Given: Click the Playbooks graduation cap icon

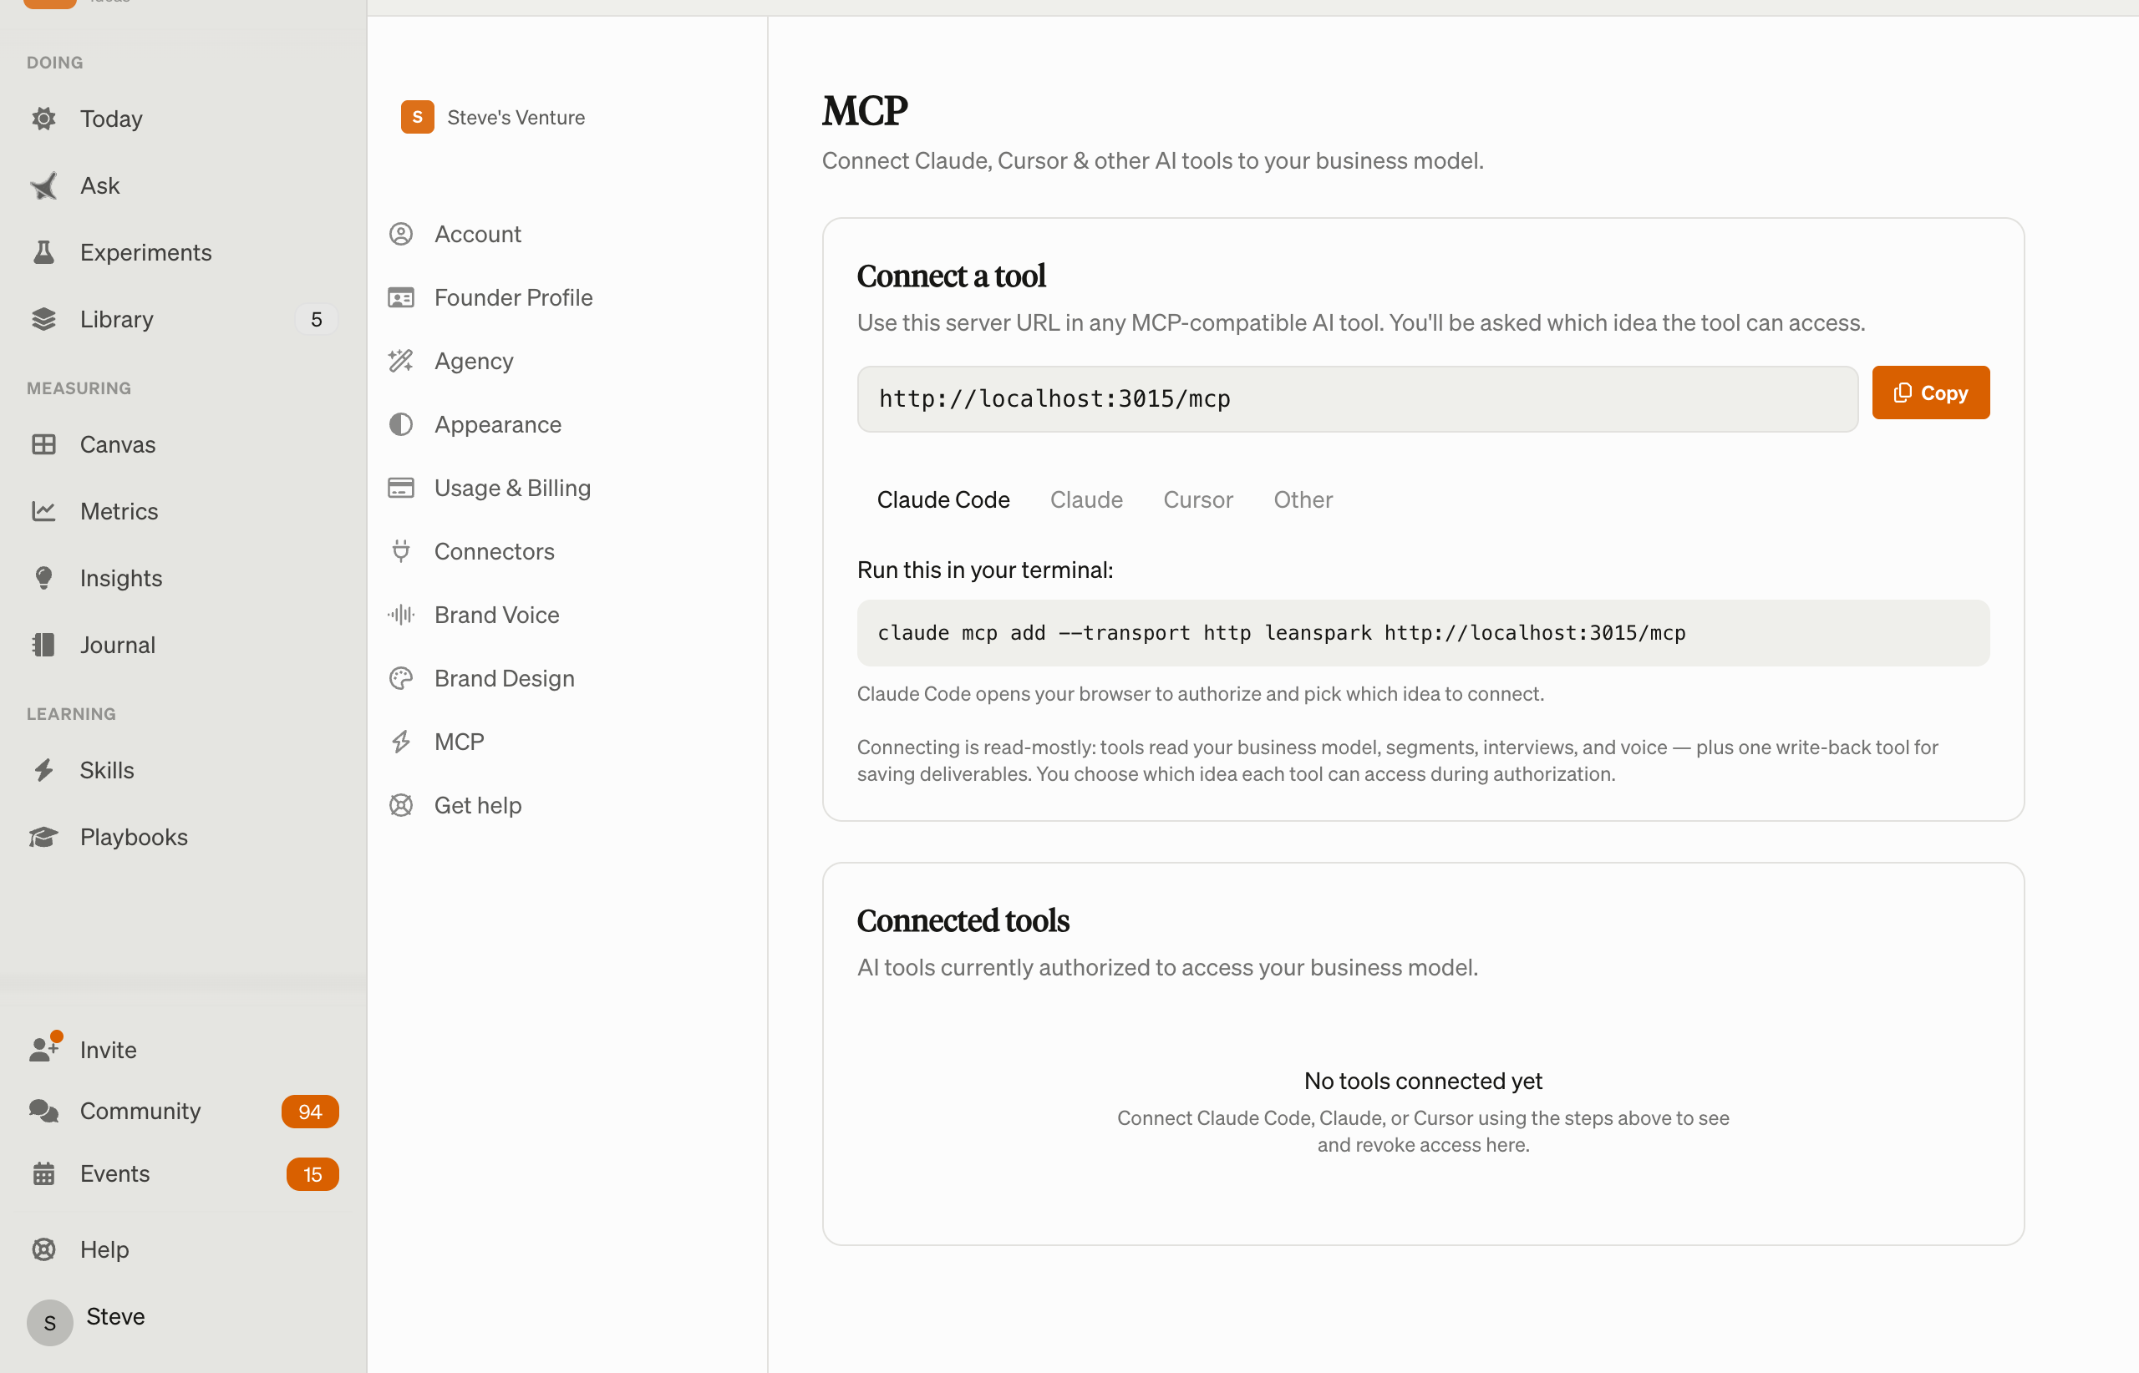Looking at the screenshot, I should pos(43,837).
